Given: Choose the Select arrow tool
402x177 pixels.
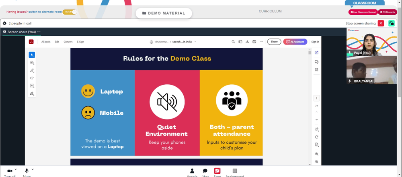Looking at the screenshot, I should point(32,55).
